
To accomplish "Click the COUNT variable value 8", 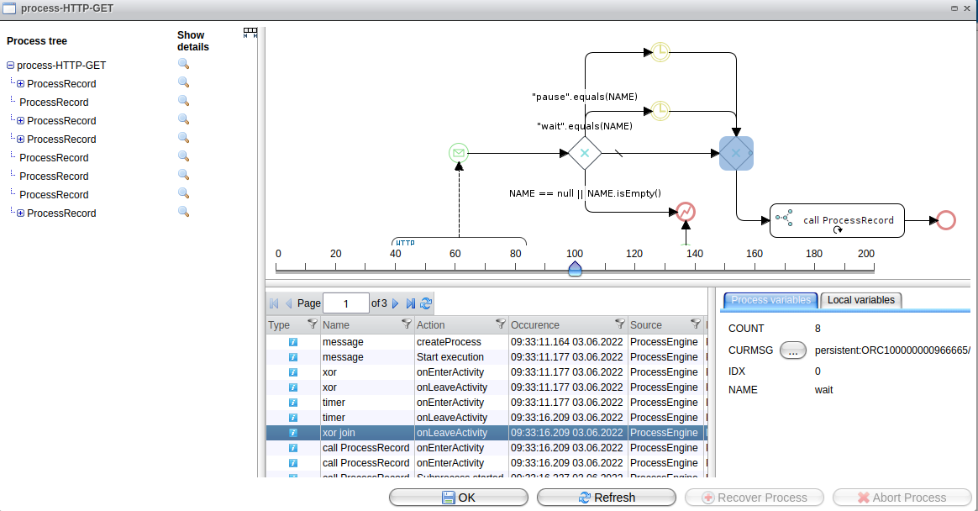I will pyautogui.click(x=818, y=328).
